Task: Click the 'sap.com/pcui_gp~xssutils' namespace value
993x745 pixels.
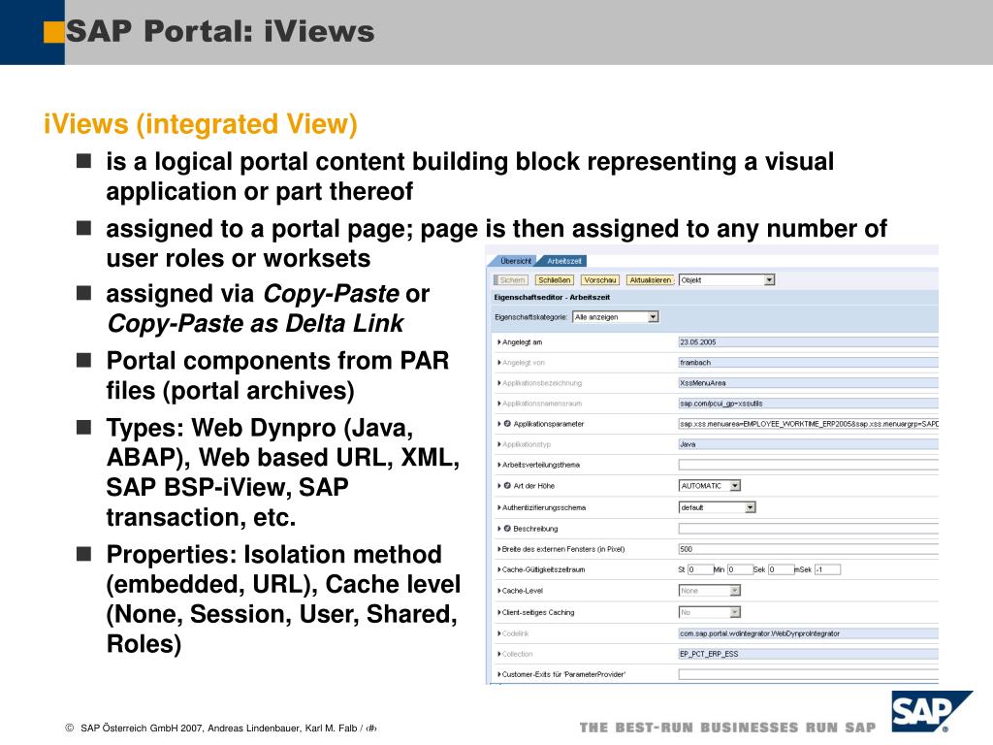Action: pos(808,404)
